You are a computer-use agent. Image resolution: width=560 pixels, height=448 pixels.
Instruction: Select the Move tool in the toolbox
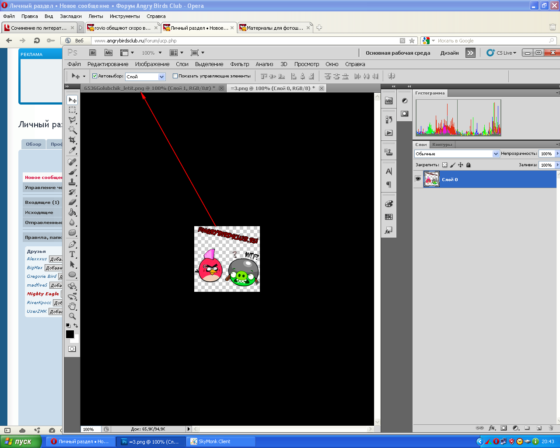click(72, 100)
